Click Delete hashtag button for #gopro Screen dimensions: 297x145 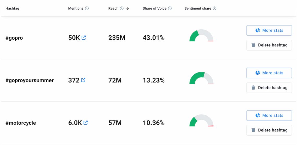pyautogui.click(x=269, y=45)
